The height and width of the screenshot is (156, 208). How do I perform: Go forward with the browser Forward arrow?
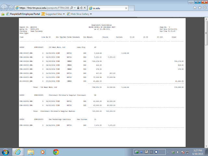click(11, 8)
